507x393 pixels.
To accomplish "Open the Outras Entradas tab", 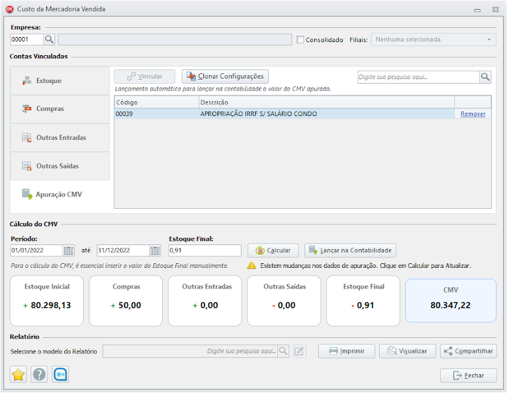I will [x=60, y=137].
